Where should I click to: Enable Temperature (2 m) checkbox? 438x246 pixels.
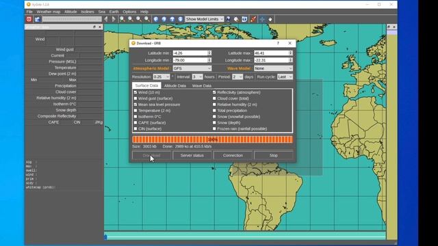pyautogui.click(x=136, y=111)
